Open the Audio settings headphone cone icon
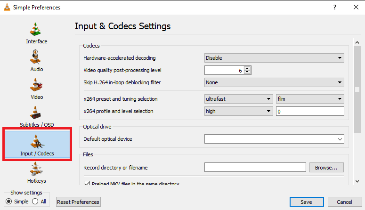The height and width of the screenshot is (210, 365). pos(35,57)
